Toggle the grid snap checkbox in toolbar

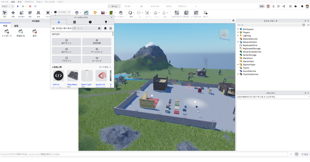pos(55,12)
